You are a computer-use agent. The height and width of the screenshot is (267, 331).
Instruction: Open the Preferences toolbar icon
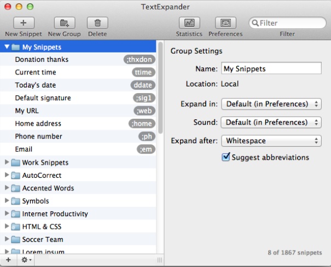tap(225, 23)
